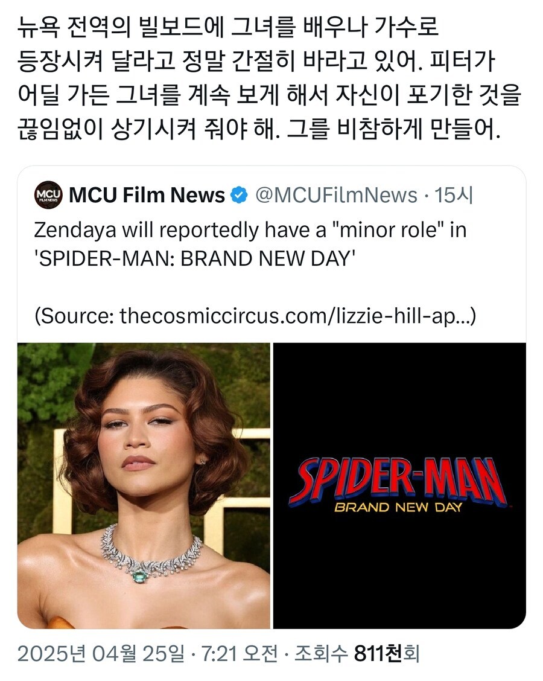This screenshot has height=681, width=543.
Task: Click the MCU Film News profile avatar
Action: 49,195
